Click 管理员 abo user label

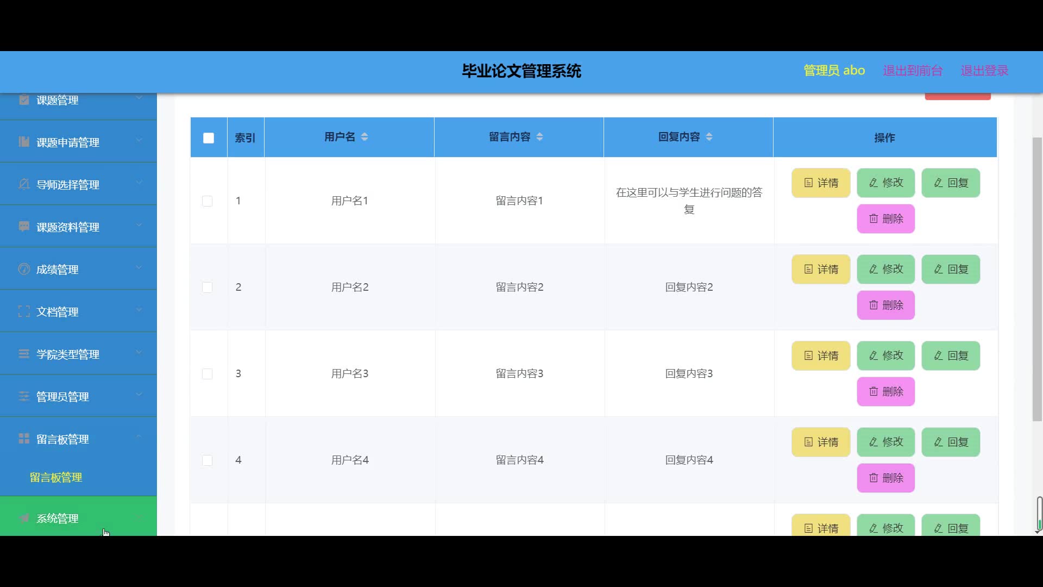point(834,71)
